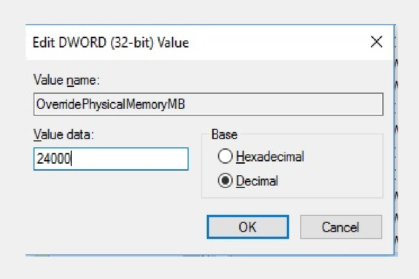Click the Value name text field
419x279 pixels.
click(208, 105)
